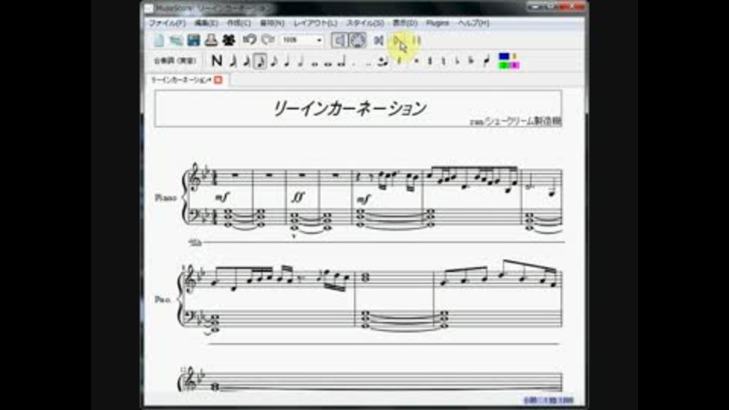Image resolution: width=729 pixels, height=410 pixels.
Task: Toggle MIDI input button
Action: click(x=358, y=40)
